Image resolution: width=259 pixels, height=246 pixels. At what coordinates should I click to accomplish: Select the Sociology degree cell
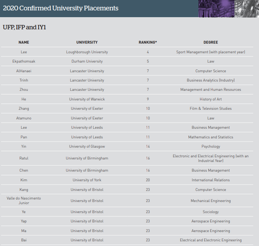211,212
